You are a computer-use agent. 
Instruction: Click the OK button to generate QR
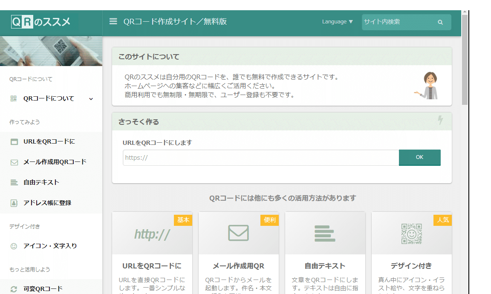point(419,157)
